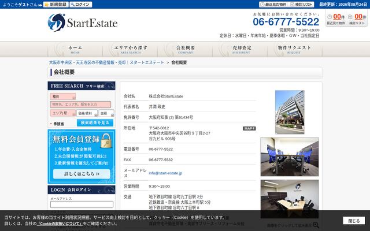Click the 新規登録 button in top bar
370x231 pixels.
[x=56, y=5]
